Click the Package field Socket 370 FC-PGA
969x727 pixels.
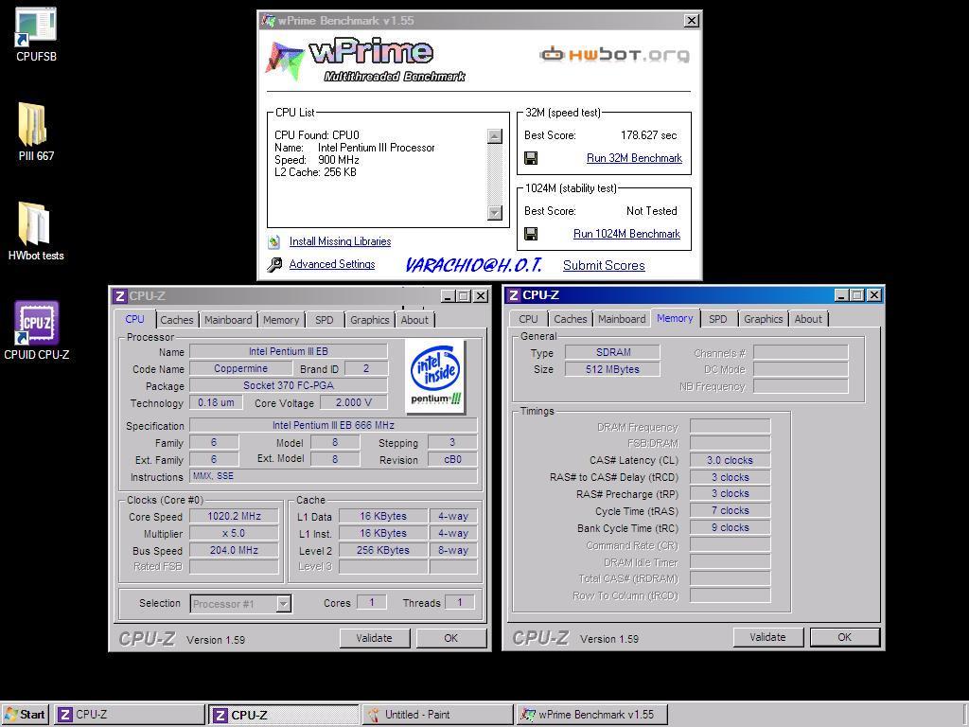coord(289,385)
